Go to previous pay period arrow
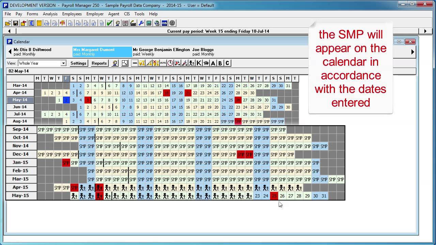Screen dimensions: 436x245 point(9,31)
